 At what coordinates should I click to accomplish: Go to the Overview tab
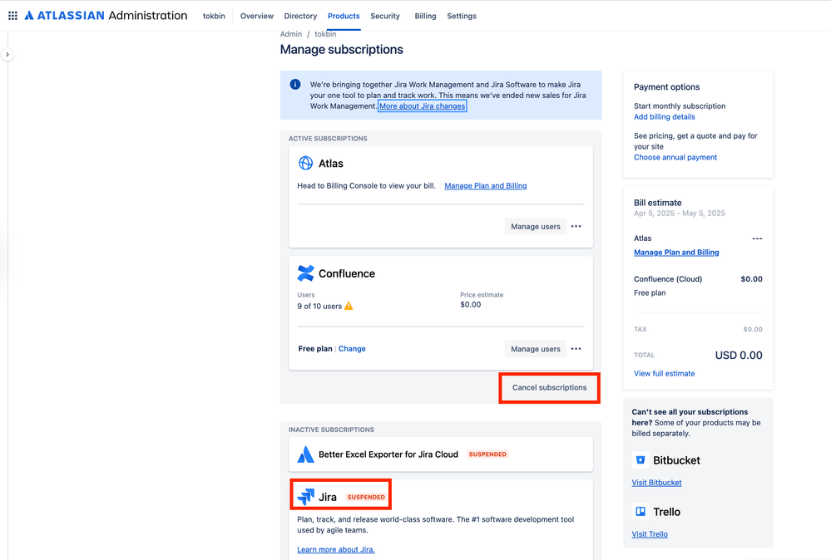tap(257, 16)
